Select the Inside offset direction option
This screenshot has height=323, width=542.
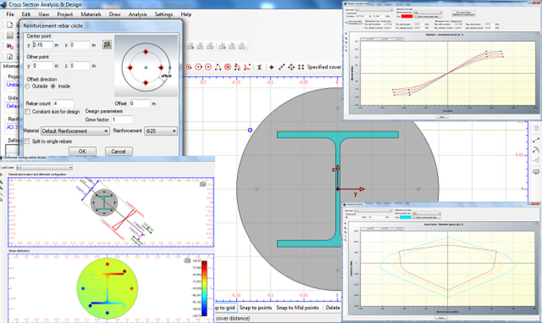pos(54,86)
